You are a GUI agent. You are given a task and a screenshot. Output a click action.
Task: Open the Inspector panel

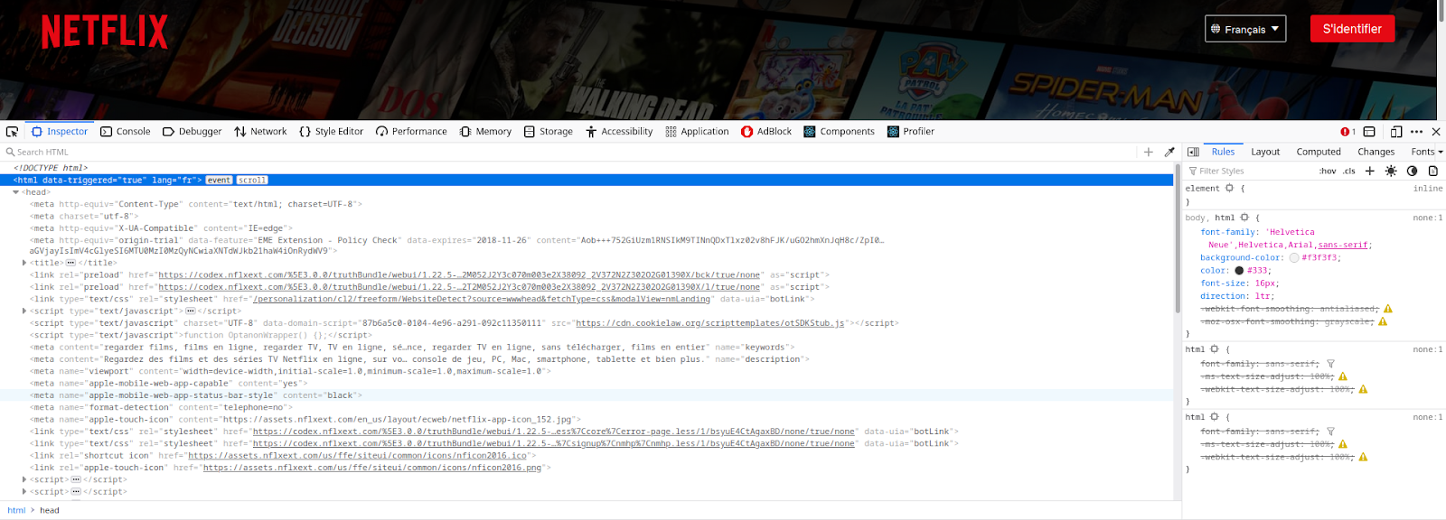point(60,132)
